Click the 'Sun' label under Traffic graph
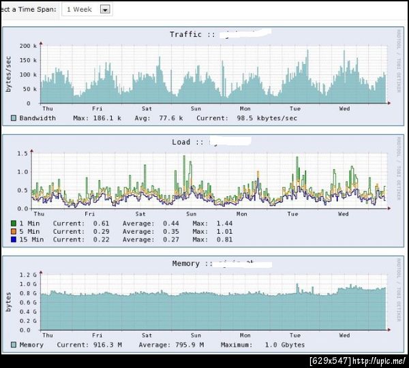The height and width of the screenshot is (368, 409). (196, 109)
